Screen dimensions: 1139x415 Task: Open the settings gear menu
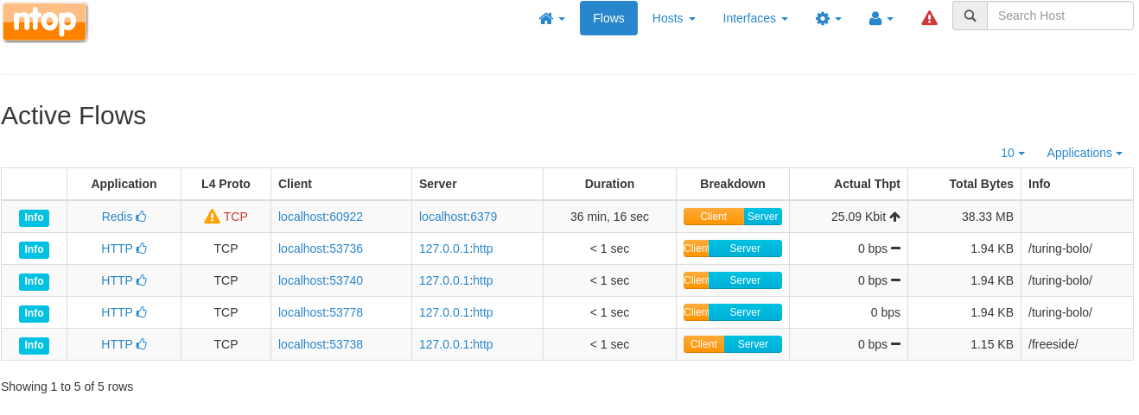(828, 18)
